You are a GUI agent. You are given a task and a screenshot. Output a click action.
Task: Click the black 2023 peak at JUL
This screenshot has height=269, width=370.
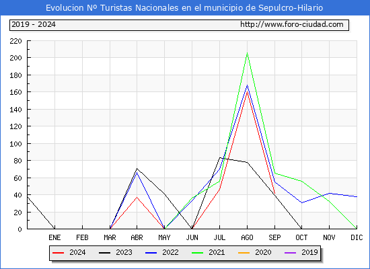click(220, 157)
